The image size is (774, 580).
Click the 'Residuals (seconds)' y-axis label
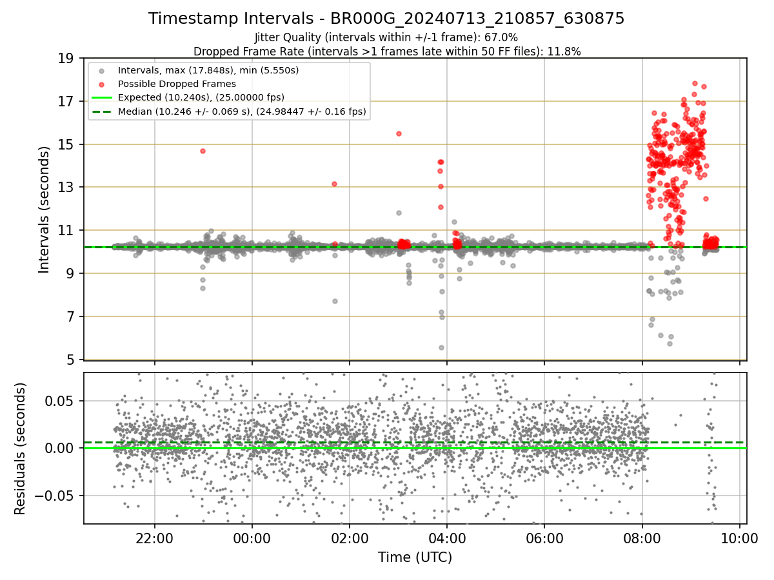(x=21, y=449)
